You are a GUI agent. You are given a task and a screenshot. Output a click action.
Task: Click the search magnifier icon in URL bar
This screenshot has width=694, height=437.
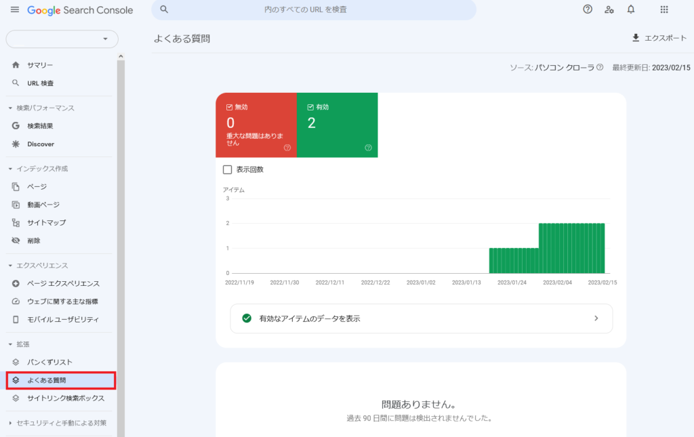click(164, 9)
